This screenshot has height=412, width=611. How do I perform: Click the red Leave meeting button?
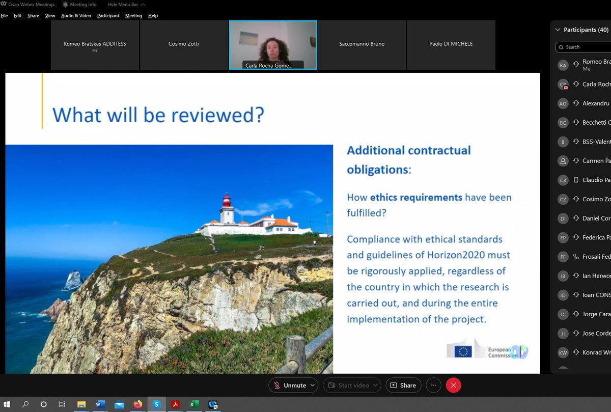coord(454,386)
